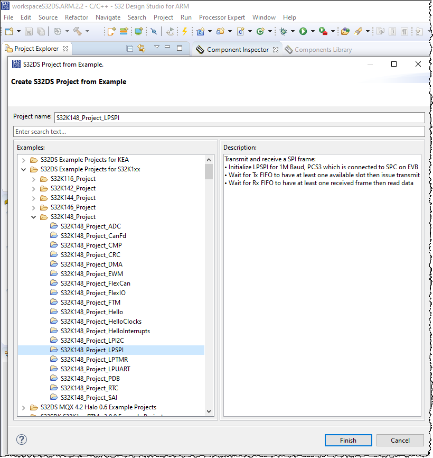The width and height of the screenshot is (433, 458).
Task: Click the Skip All Breakpoints icon
Action: [154, 31]
